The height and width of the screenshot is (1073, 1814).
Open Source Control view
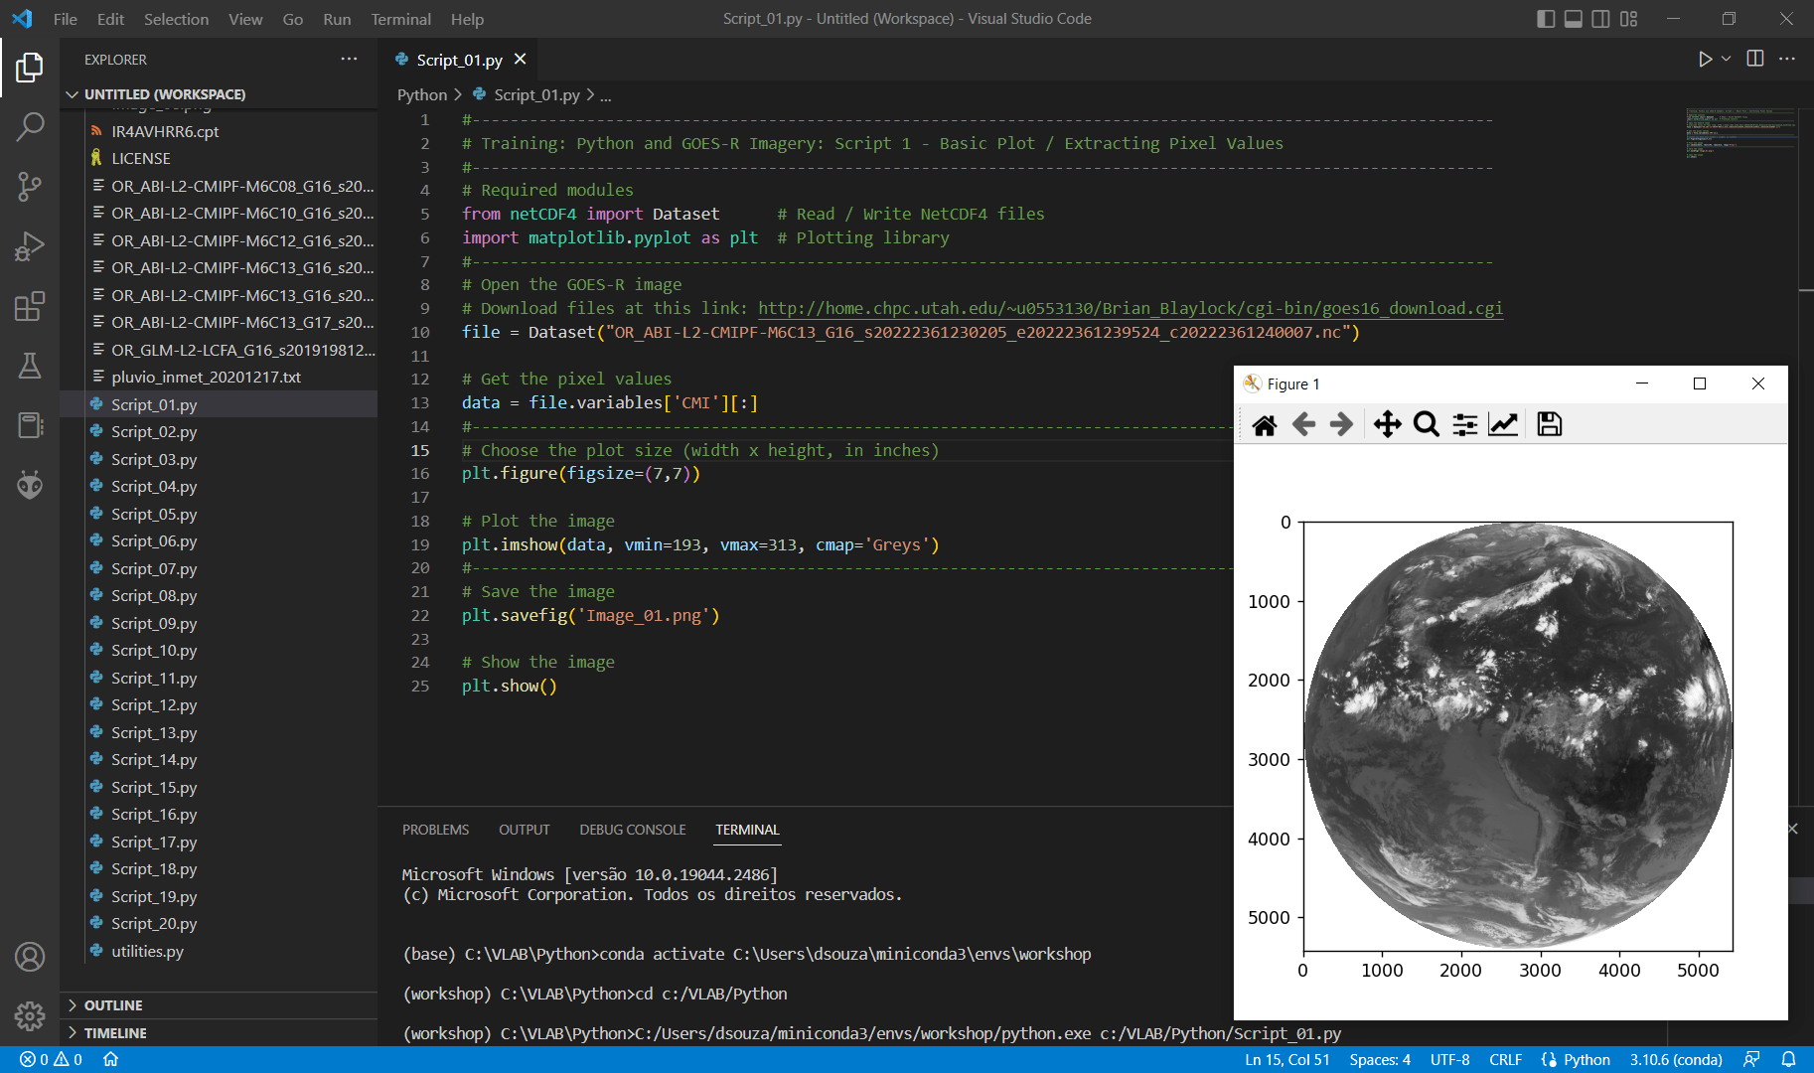[30, 186]
